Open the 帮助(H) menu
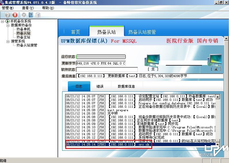Viewport: 229px width, 163px height. tap(48, 8)
